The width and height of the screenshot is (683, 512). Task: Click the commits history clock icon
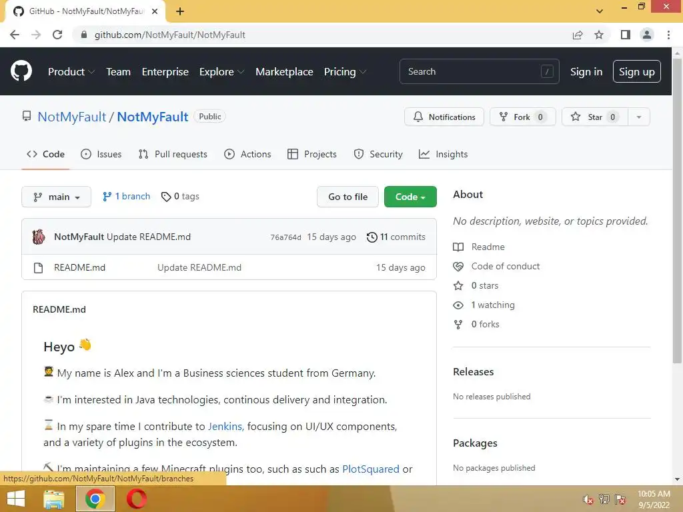[372, 237]
